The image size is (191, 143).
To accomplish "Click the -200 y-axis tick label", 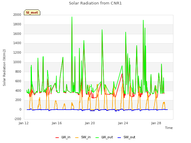I will [x=18, y=119].
